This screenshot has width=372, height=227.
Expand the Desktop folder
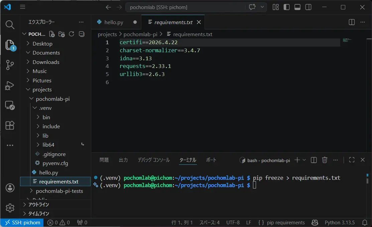pos(42,44)
